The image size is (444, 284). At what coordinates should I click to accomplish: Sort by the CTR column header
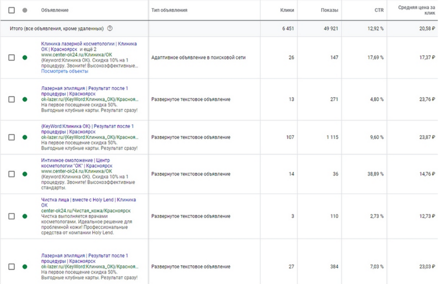pyautogui.click(x=379, y=10)
